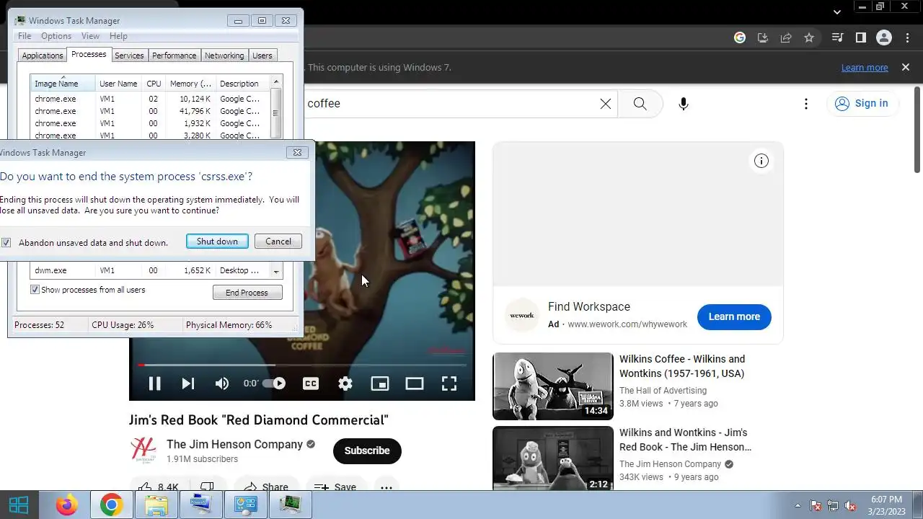This screenshot has width=923, height=519.
Task: Click install app icon in address bar
Action: [763, 37]
